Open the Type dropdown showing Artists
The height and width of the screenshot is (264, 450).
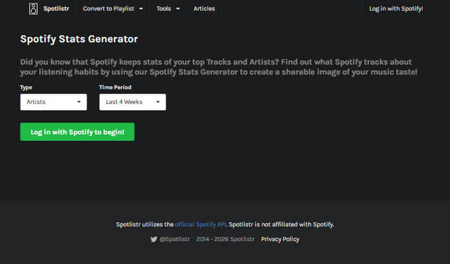pyautogui.click(x=53, y=102)
